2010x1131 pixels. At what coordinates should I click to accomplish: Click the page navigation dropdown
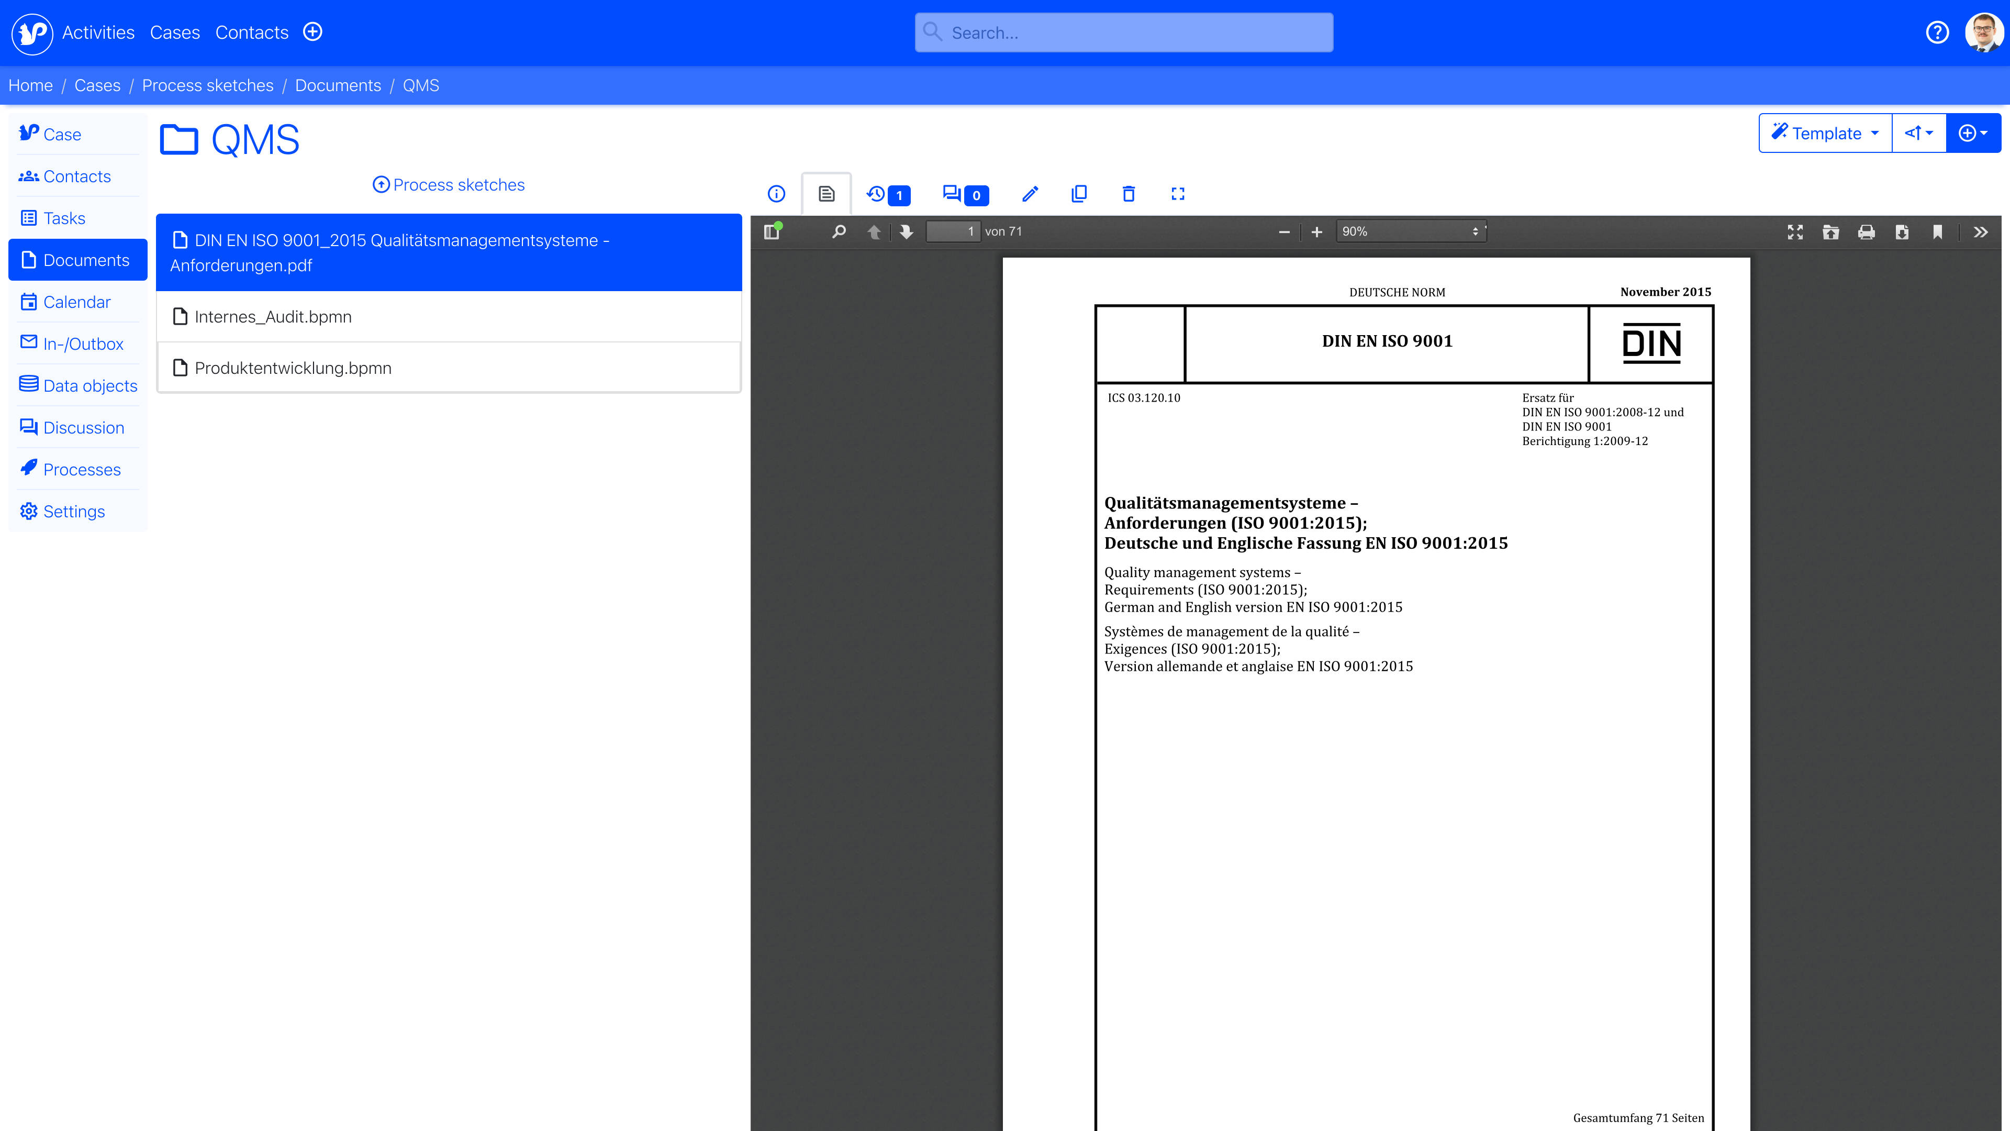(953, 230)
